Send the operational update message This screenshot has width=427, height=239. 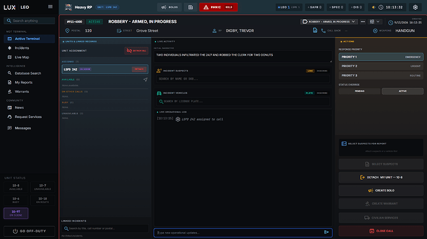(327, 232)
